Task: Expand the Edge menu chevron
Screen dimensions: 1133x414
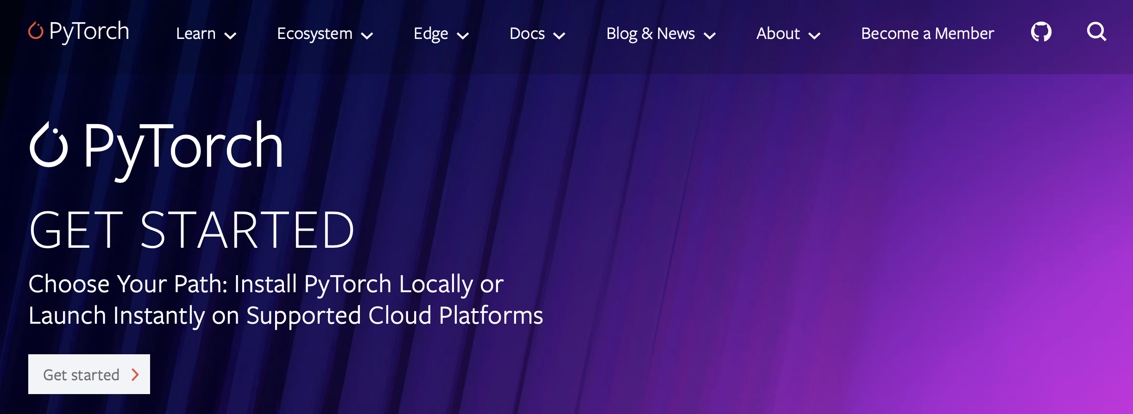Action: pos(463,35)
